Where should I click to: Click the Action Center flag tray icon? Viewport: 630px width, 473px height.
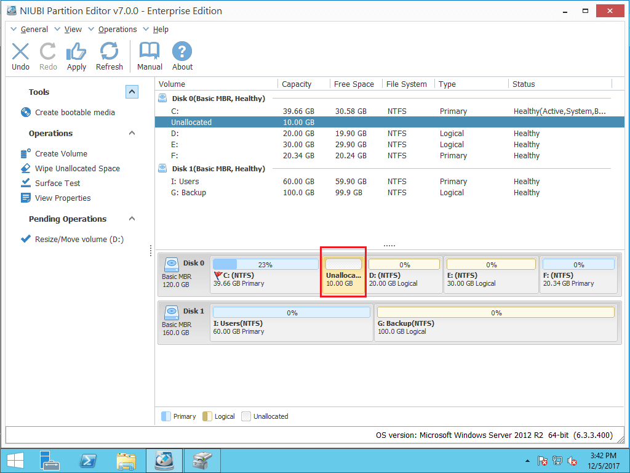point(542,461)
